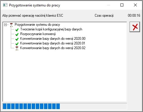
Task: Click hourglass icon beside version 2020.02 conversion
Action: point(17,48)
